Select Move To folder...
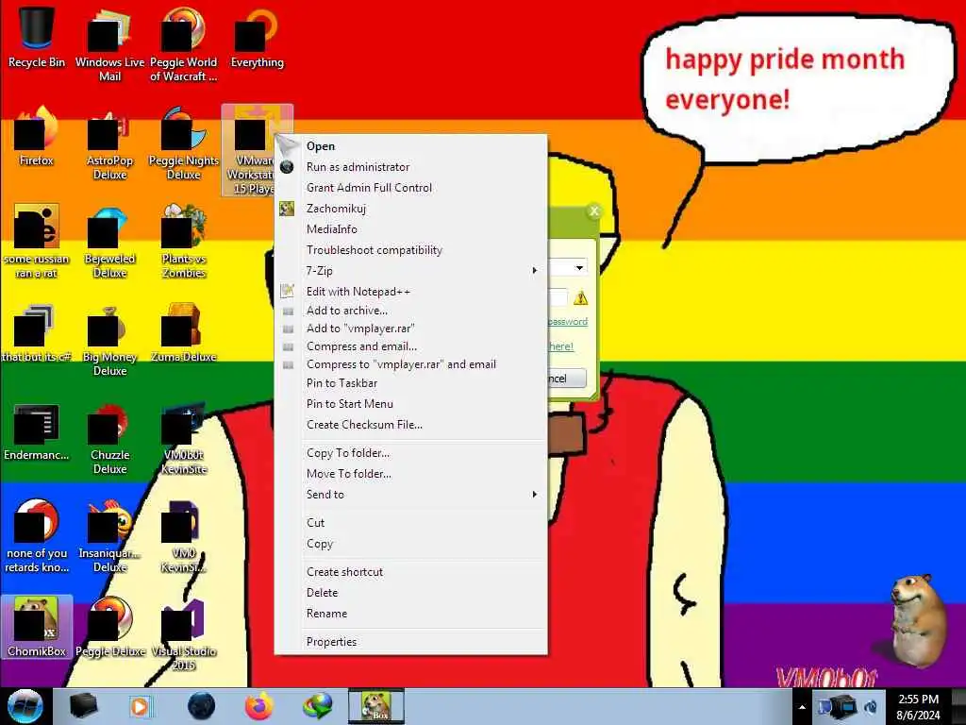This screenshot has height=725, width=966. 410,474
